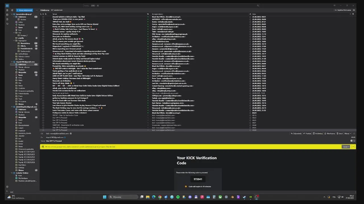The height and width of the screenshot is (204, 364).
Task: Collapse the tarantulator@wp.pl account
Action: tap(12, 14)
